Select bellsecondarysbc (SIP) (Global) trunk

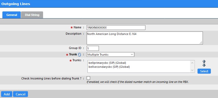(x=109, y=67)
